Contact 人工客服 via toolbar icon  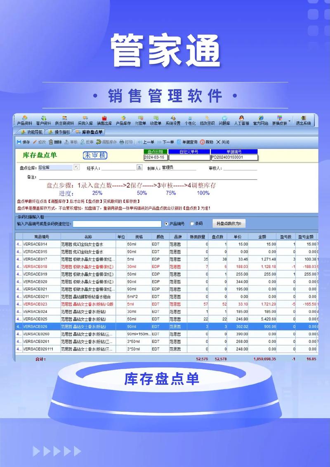242,120
